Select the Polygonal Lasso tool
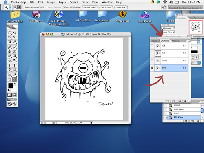This screenshot has width=204, height=153. point(9,37)
